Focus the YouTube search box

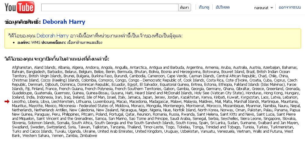tap(110, 8)
